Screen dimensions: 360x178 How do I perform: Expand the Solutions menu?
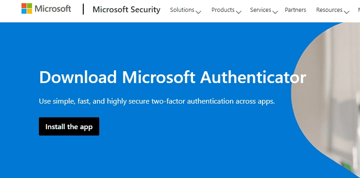pos(186,10)
